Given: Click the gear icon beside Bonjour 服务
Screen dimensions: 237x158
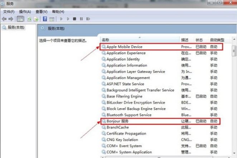Looking at the screenshot, I should tap(104, 121).
